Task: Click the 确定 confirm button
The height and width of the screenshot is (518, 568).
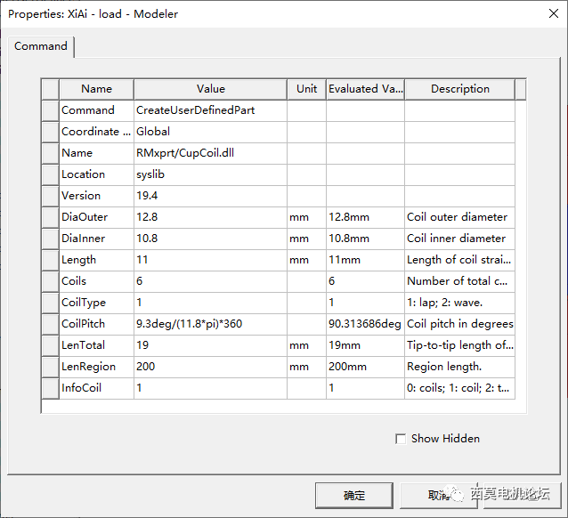Action: (354, 495)
